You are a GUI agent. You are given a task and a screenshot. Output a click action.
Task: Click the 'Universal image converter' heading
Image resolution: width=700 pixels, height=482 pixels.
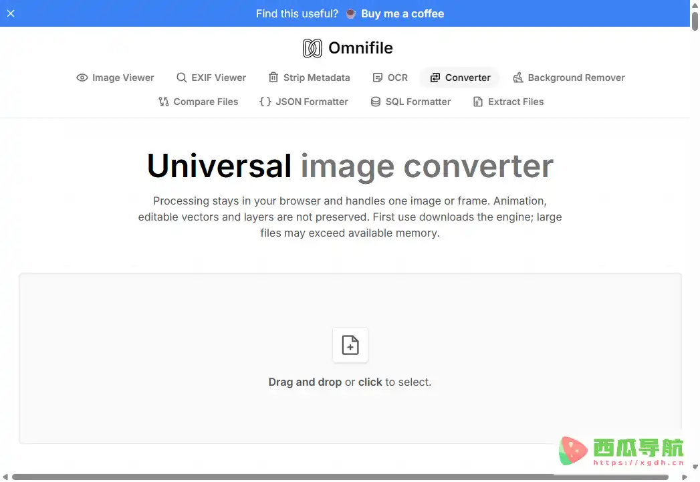tap(350, 166)
